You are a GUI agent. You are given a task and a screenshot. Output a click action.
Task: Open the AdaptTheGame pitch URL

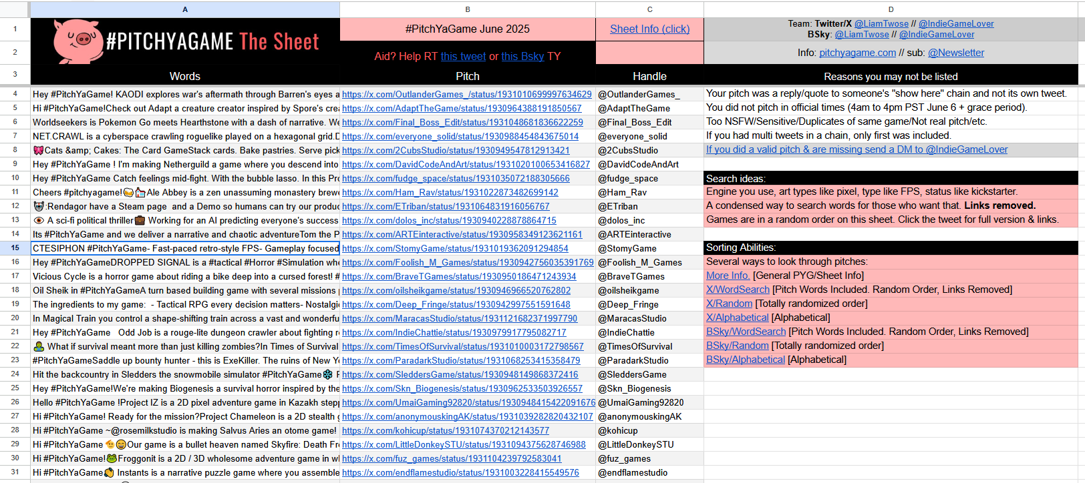[462, 108]
